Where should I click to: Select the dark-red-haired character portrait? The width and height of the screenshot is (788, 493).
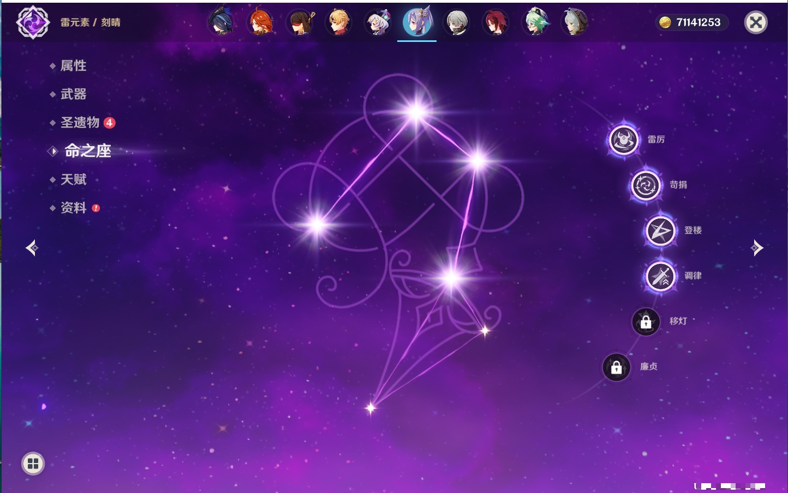(x=496, y=22)
